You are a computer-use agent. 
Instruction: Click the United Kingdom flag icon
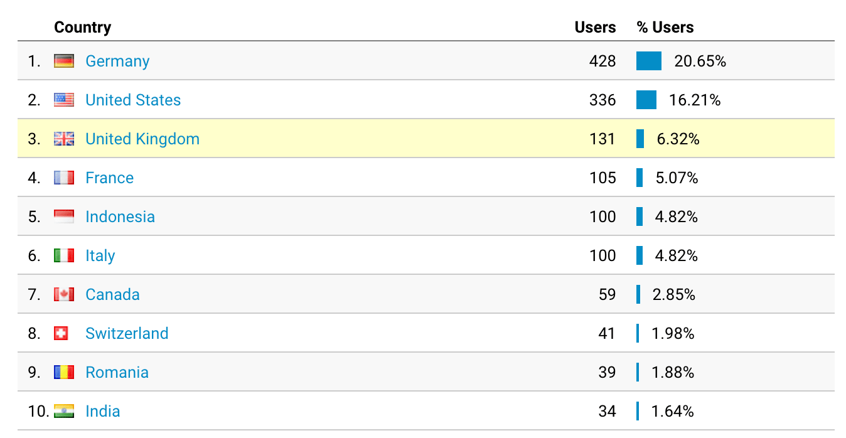64,139
